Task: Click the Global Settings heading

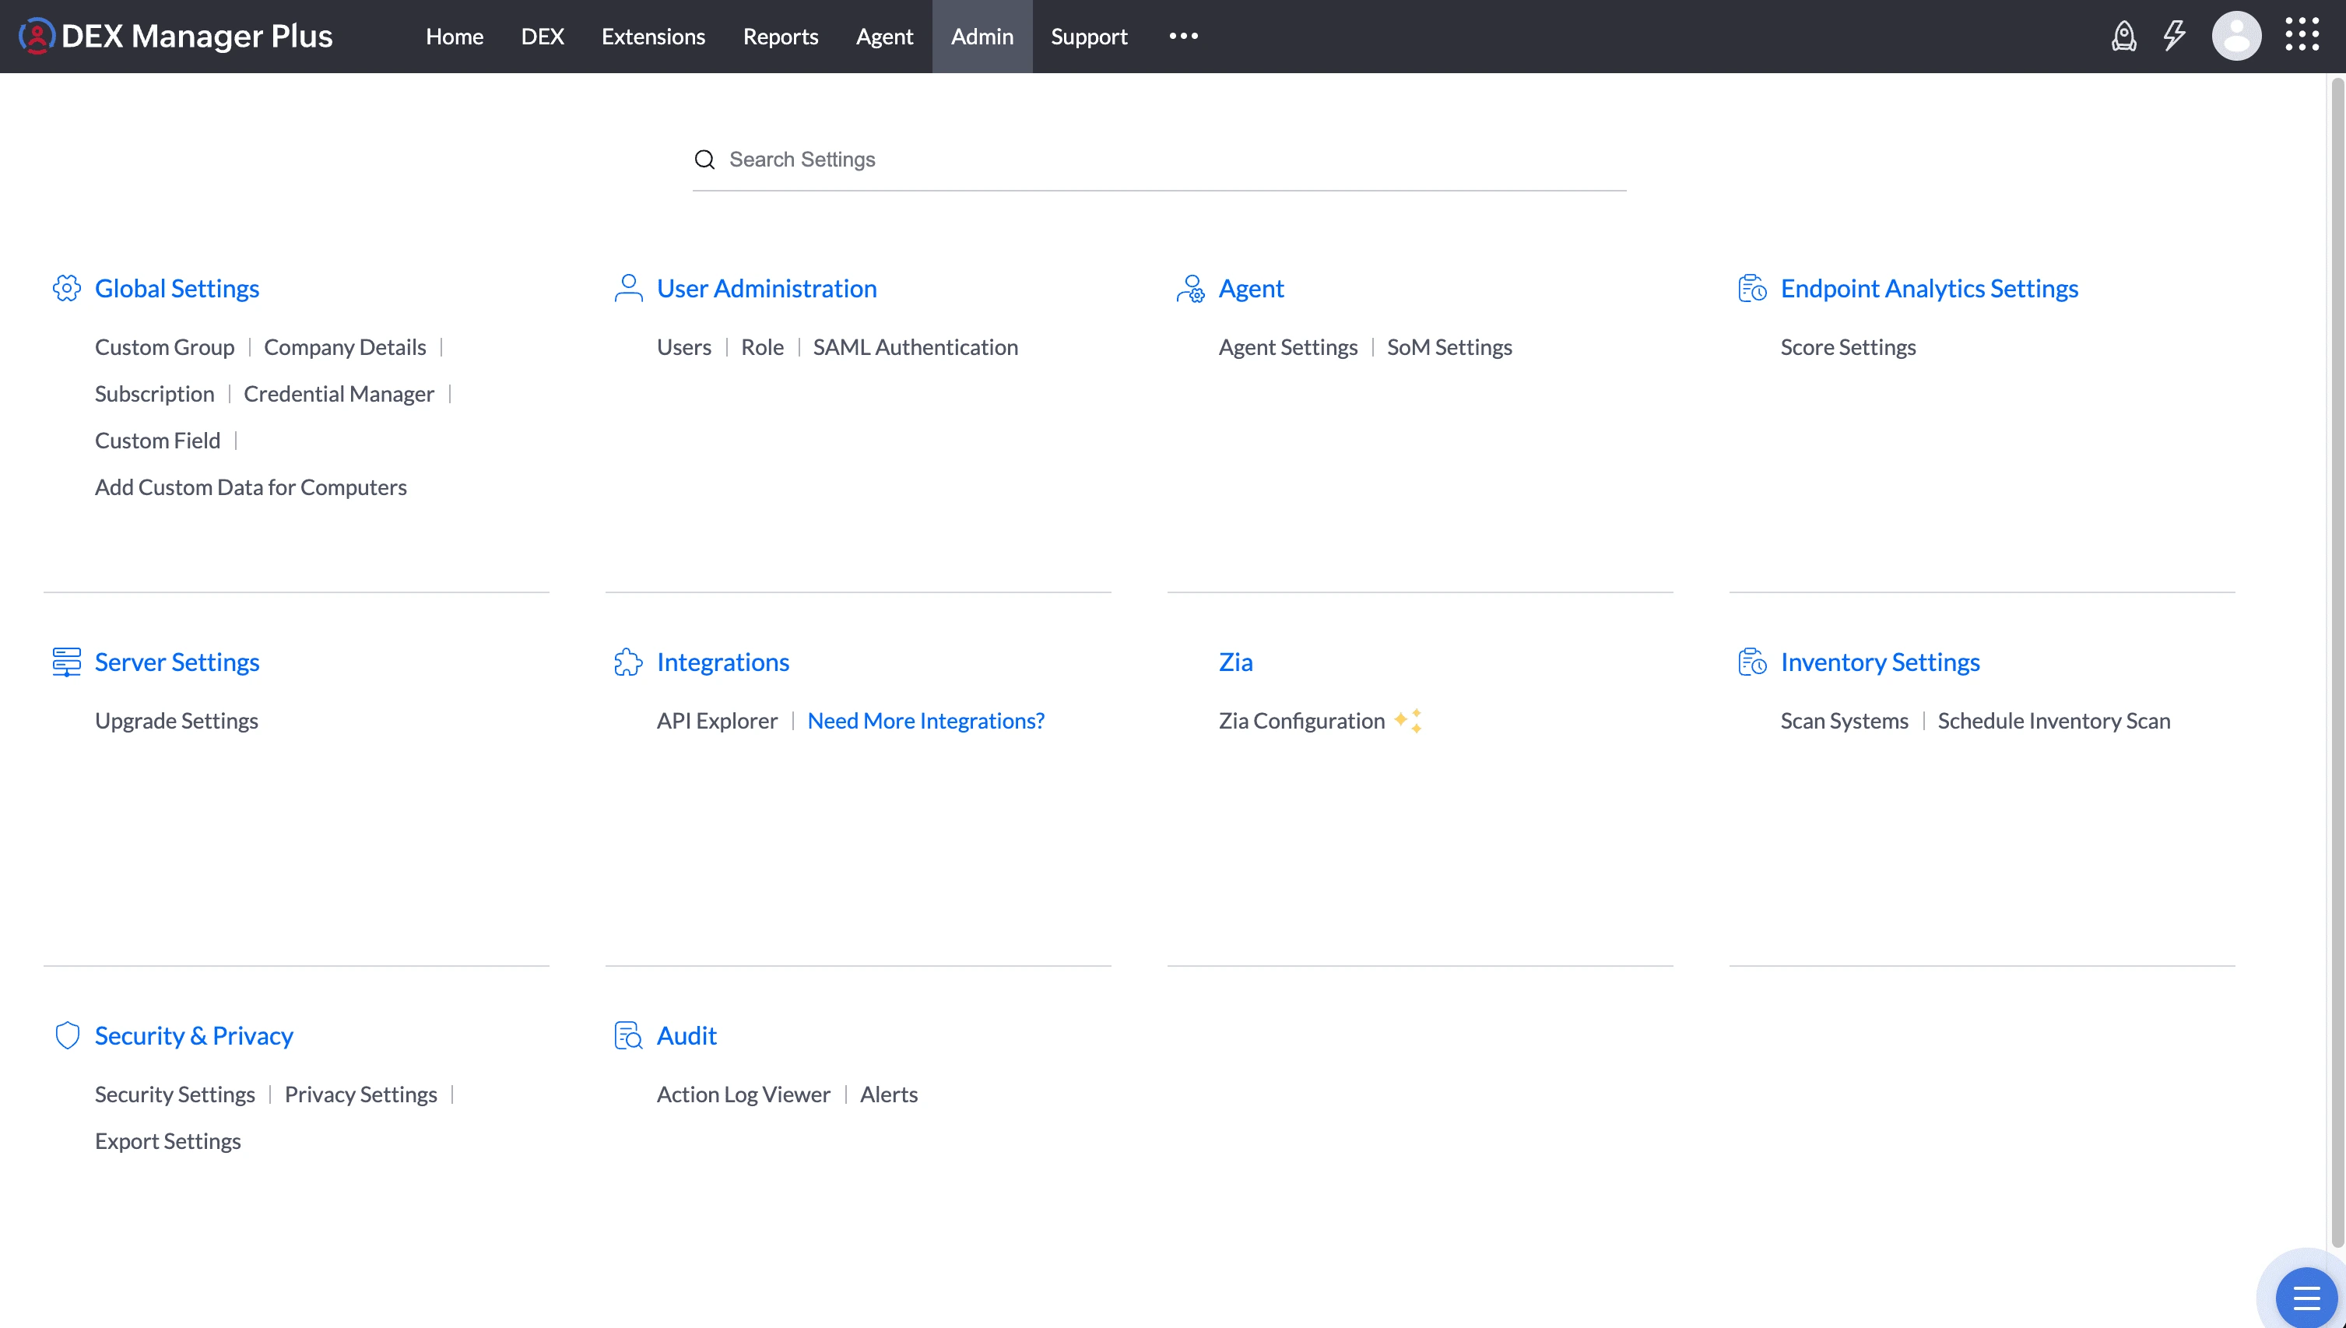Action: click(177, 288)
